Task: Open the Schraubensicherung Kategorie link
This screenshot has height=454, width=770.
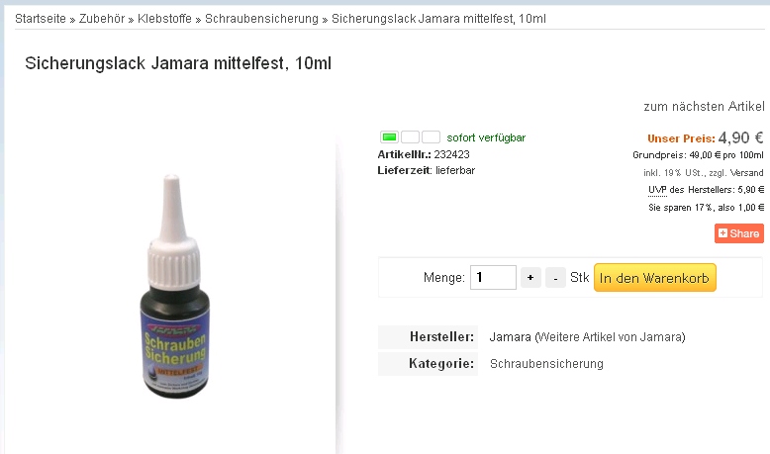Action: (546, 364)
